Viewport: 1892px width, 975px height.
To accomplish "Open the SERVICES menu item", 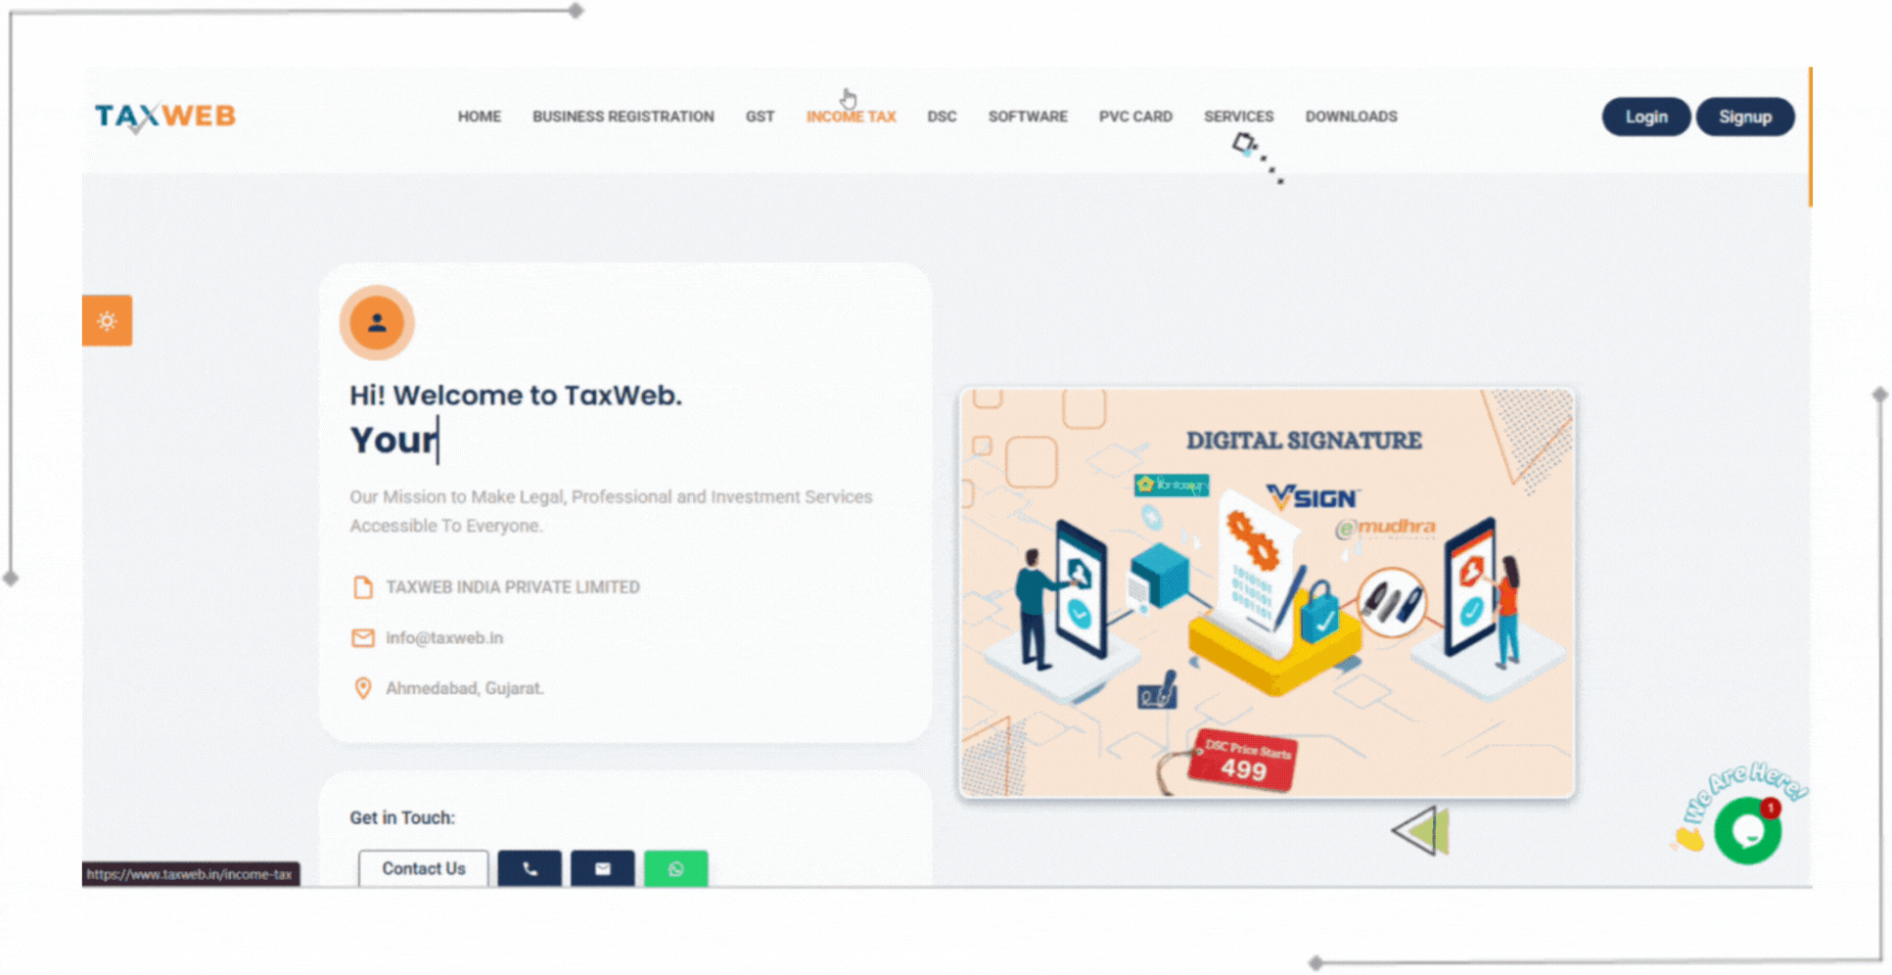I will [1238, 116].
